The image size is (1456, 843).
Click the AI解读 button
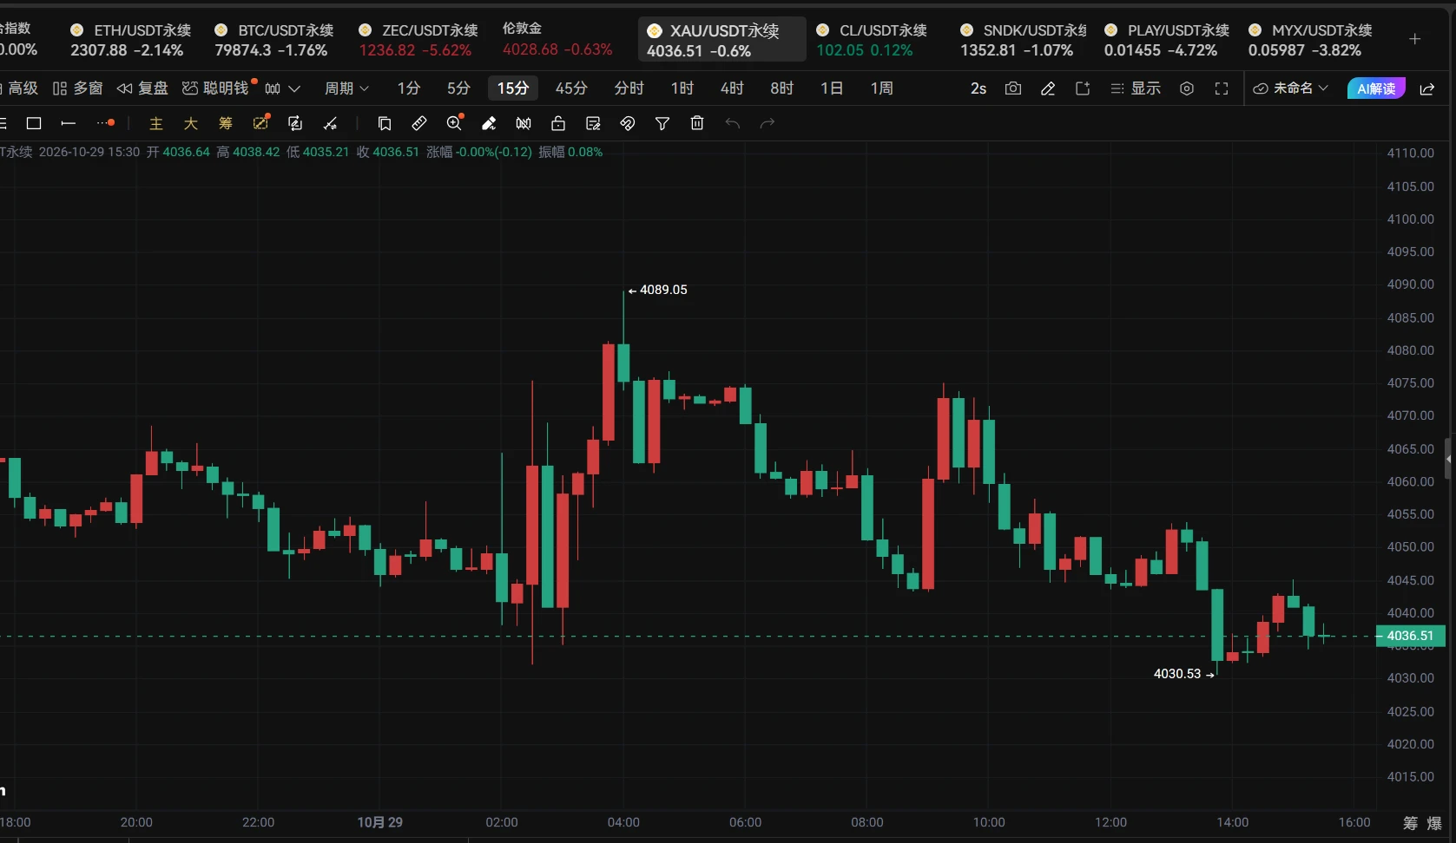1376,88
